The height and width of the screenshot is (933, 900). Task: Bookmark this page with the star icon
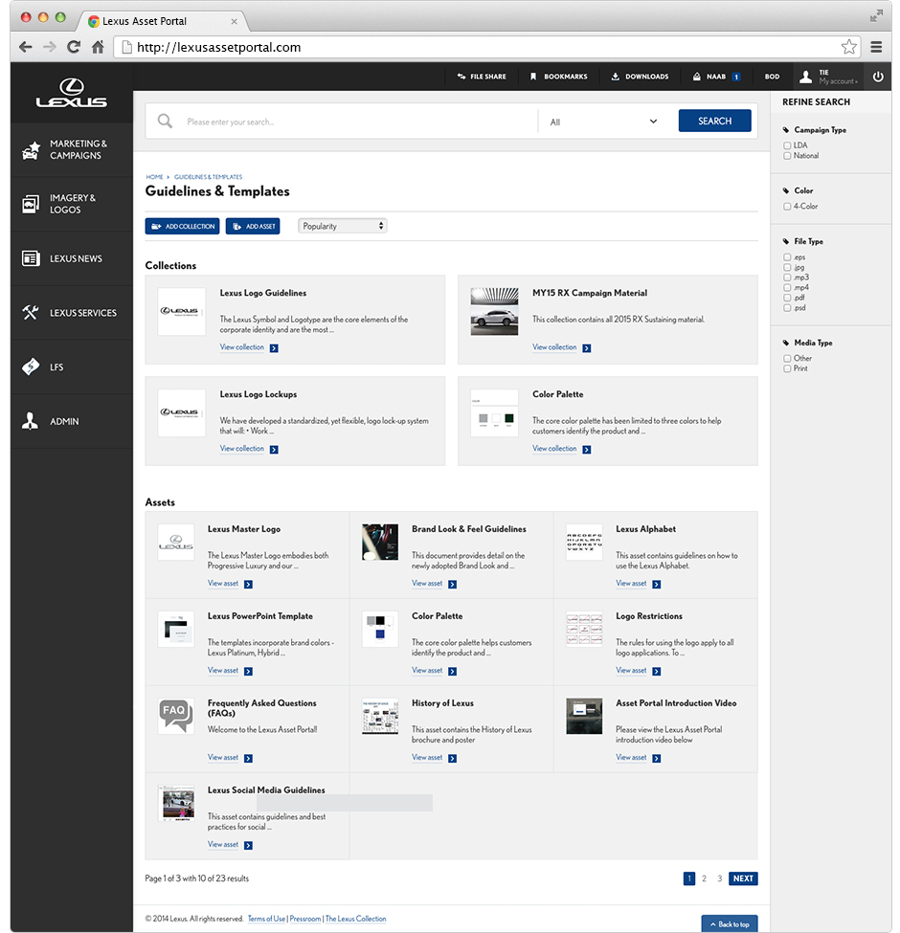[849, 47]
